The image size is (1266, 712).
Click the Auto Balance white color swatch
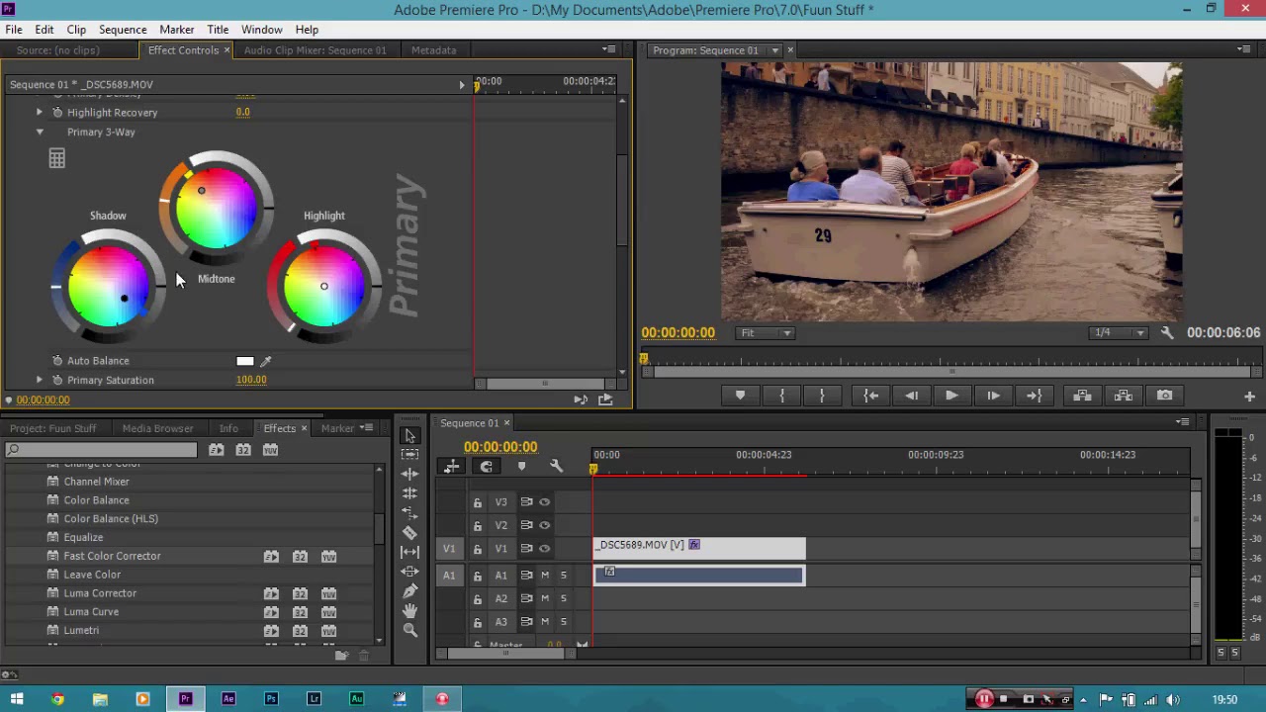[x=244, y=361]
